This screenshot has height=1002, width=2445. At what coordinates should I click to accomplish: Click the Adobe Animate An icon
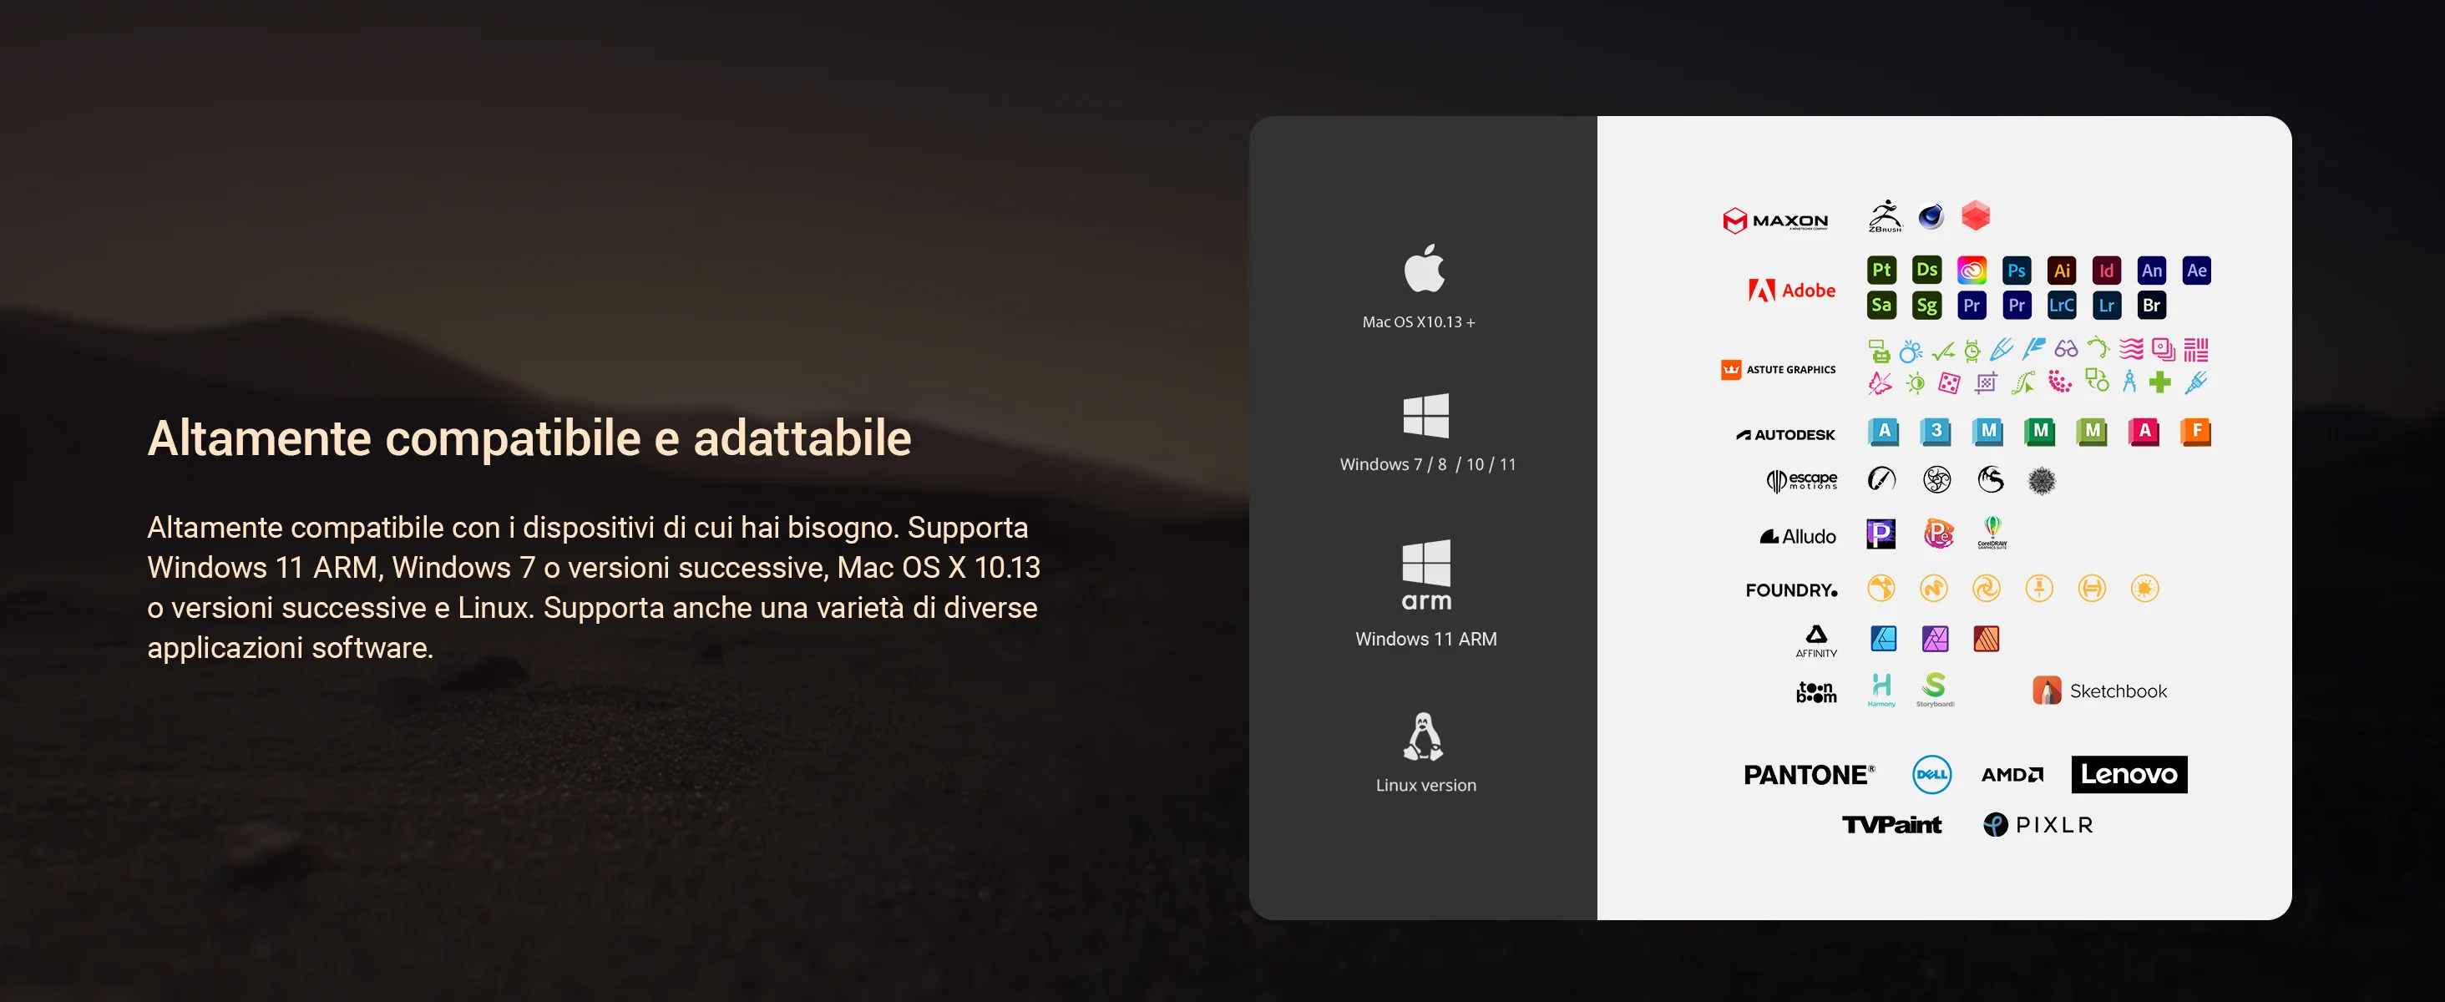pyautogui.click(x=2152, y=271)
